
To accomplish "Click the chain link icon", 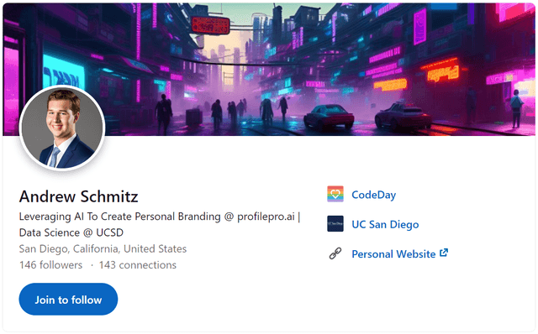I will pos(335,253).
